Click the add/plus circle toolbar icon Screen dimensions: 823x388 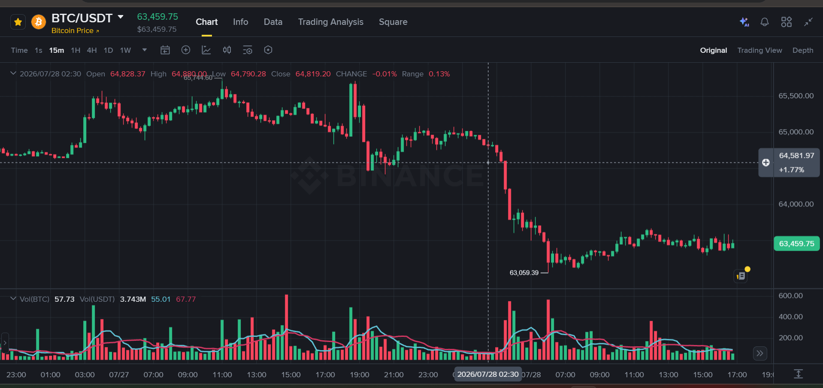[186, 50]
